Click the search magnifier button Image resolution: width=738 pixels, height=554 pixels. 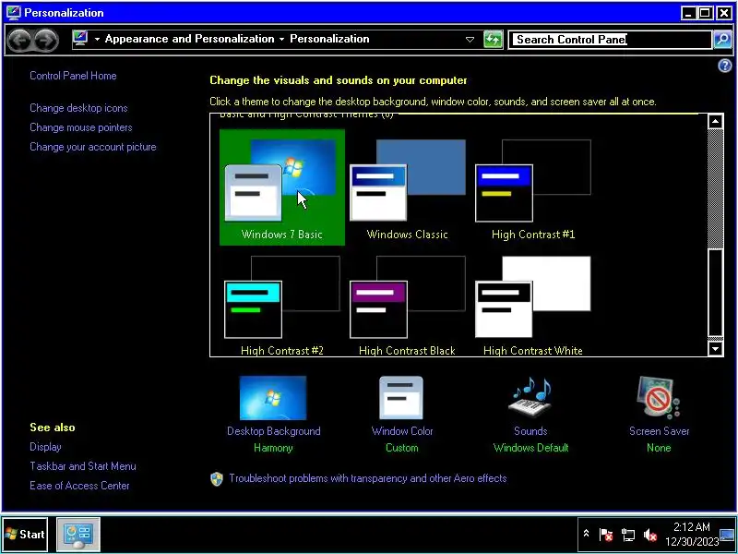(x=722, y=40)
